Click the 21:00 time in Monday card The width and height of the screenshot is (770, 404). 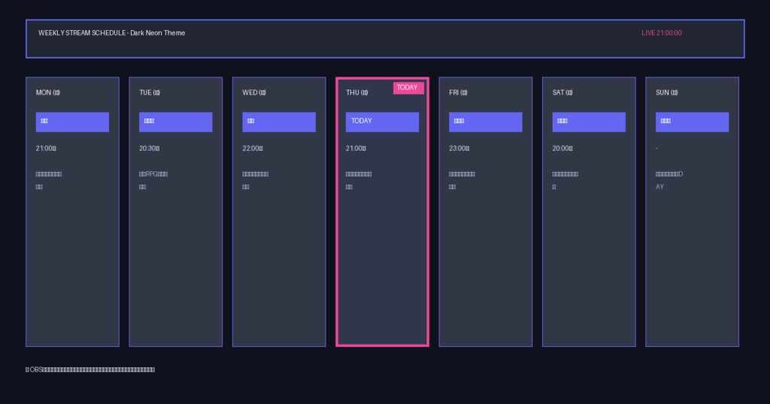tap(46, 149)
